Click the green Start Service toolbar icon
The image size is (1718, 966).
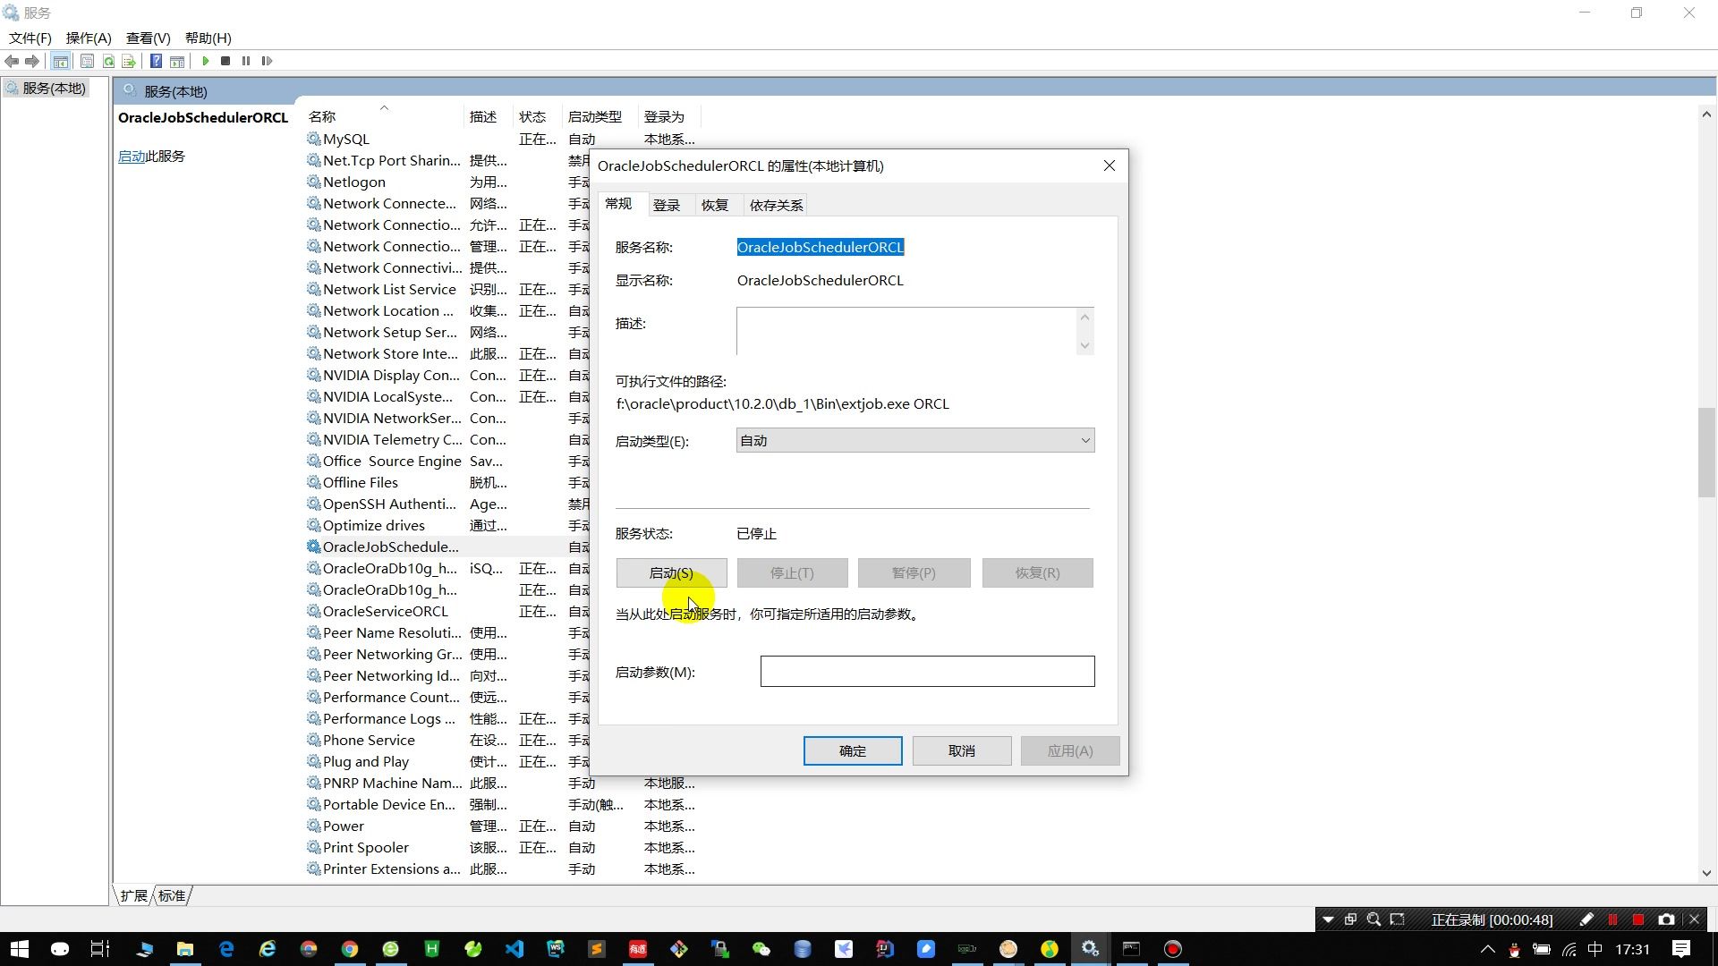[205, 61]
